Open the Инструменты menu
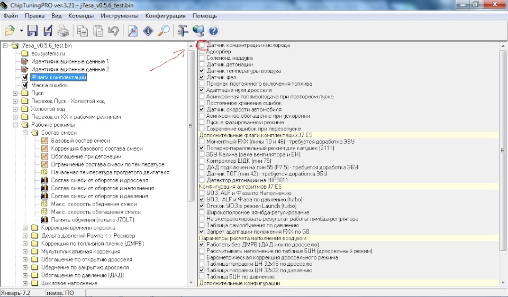Image resolution: width=508 pixels, height=297 pixels. coord(119,16)
